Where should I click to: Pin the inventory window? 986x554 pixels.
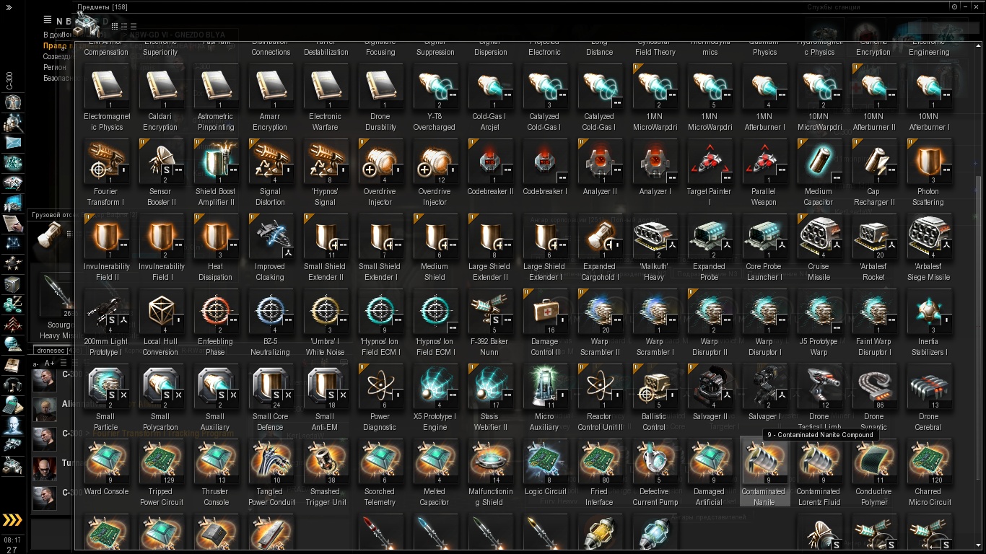955,6
